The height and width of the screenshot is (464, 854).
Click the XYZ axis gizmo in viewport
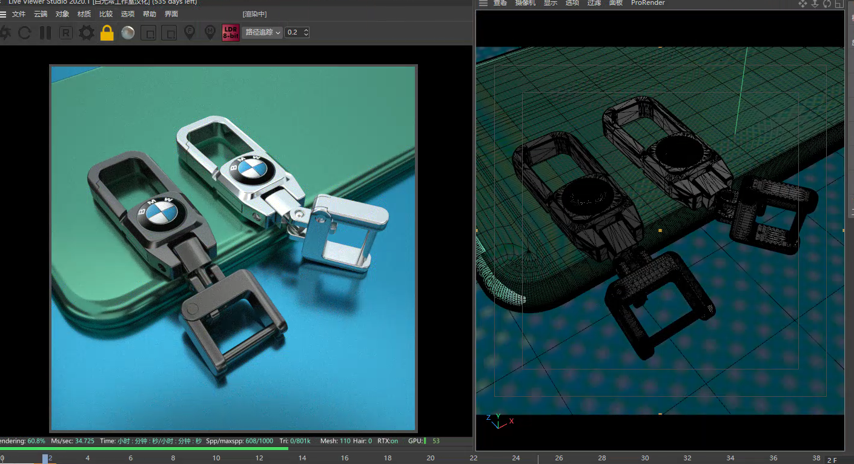499,420
